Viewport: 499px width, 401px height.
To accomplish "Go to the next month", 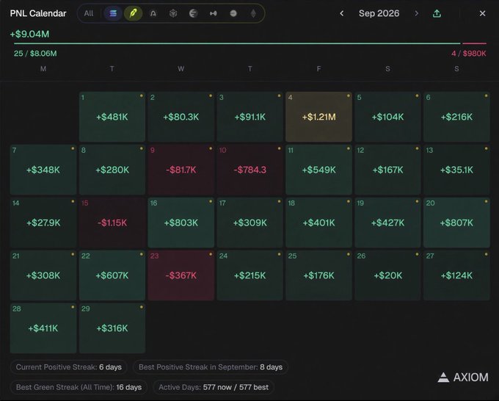I will click(x=416, y=13).
